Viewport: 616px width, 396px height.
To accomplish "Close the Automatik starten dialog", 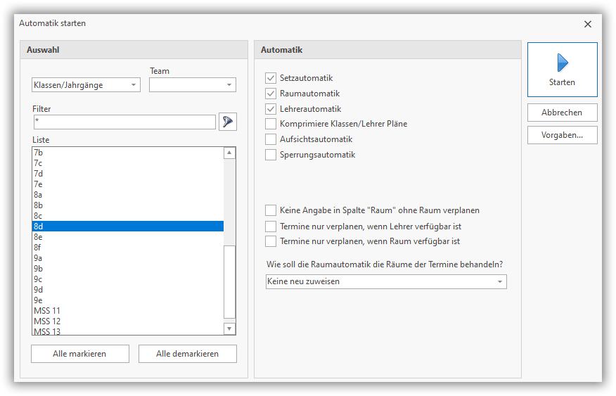I will pos(588,24).
